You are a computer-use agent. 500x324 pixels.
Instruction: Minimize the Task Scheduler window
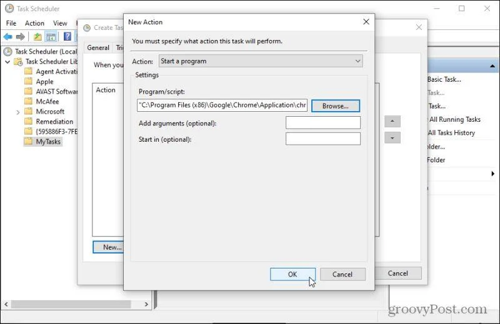pyautogui.click(x=436, y=9)
